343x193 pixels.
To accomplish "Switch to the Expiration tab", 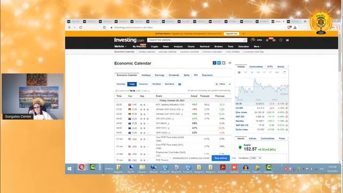I will point(207,75).
